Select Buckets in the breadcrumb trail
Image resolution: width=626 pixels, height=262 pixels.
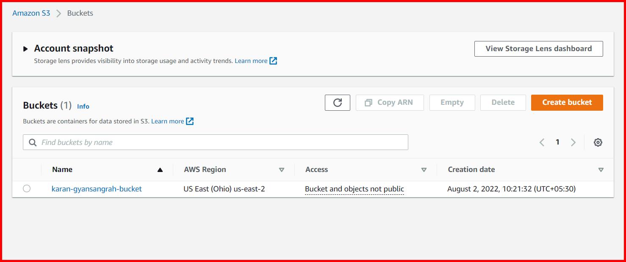point(79,13)
